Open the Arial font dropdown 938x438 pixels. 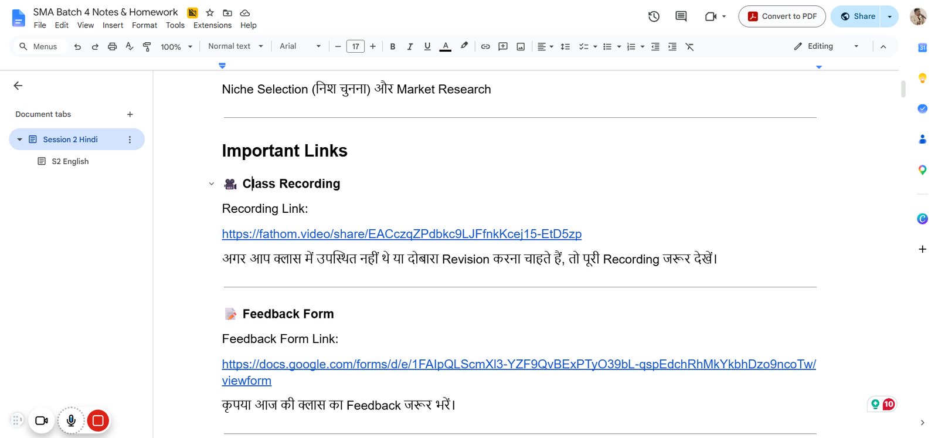(x=300, y=46)
